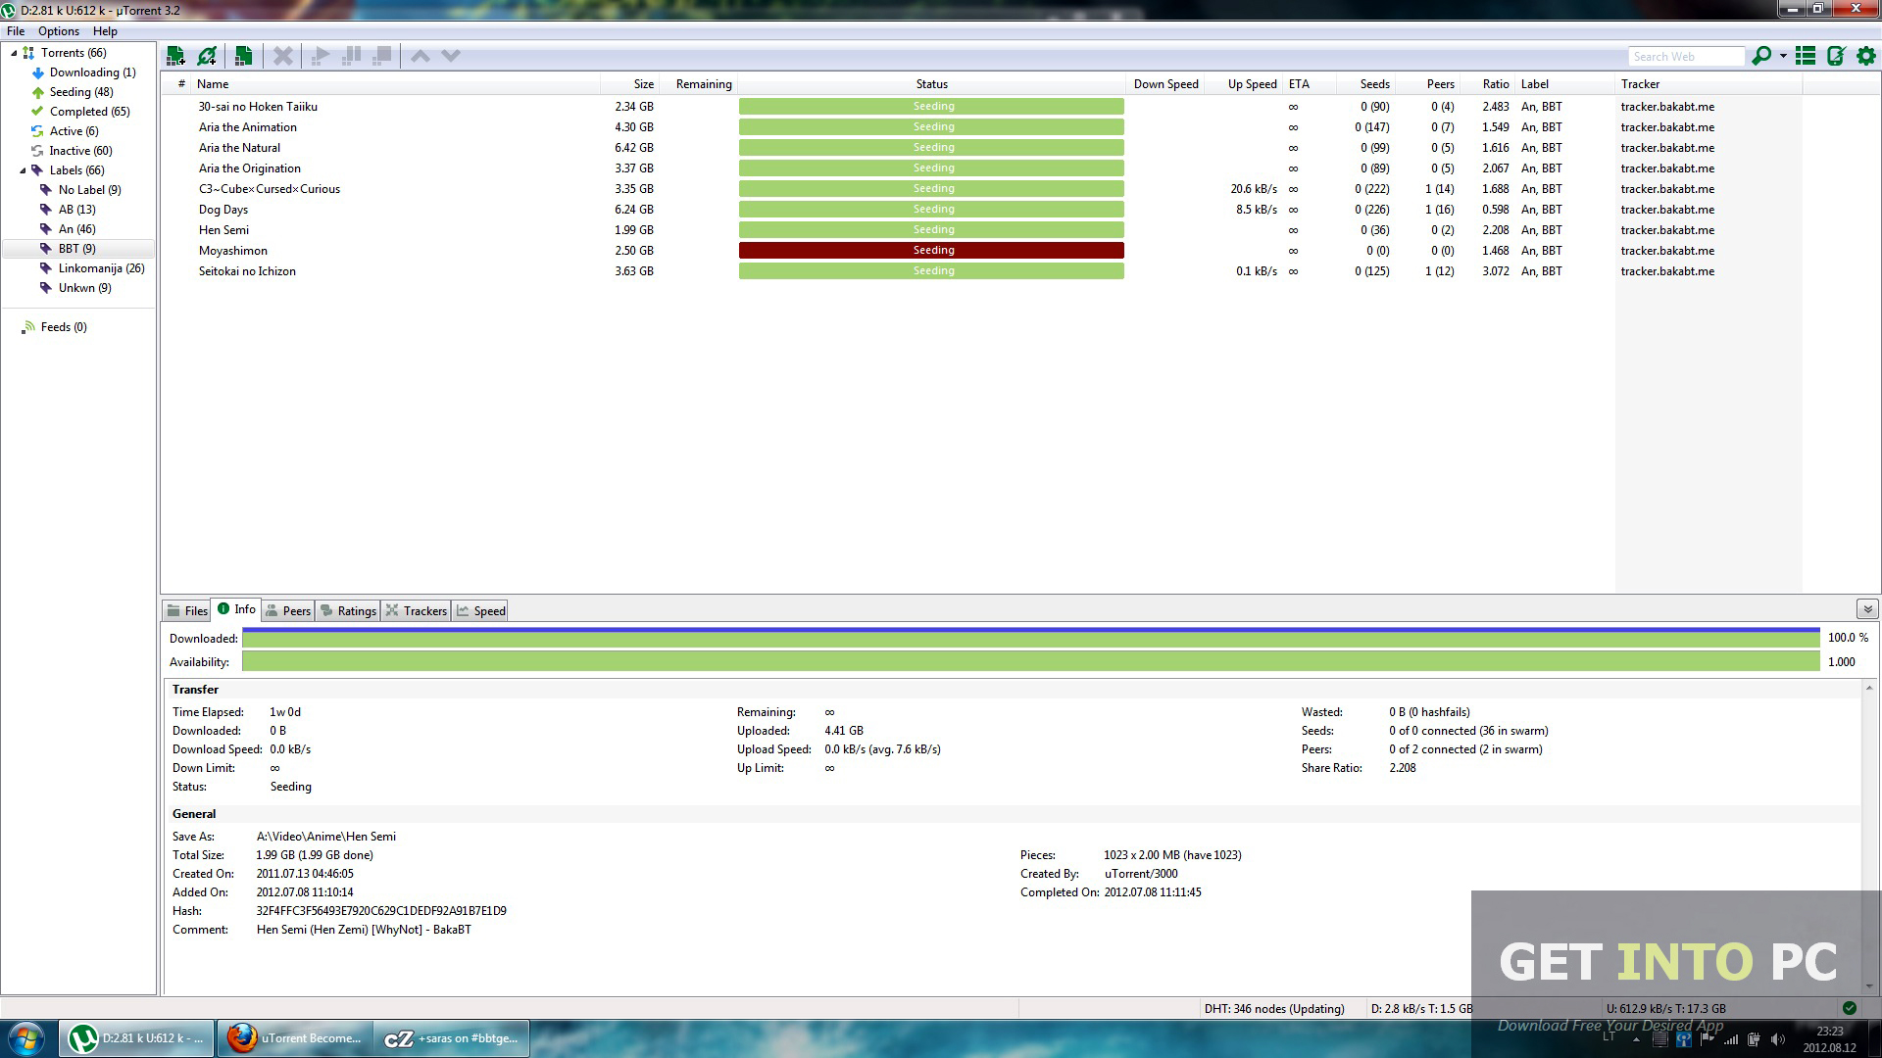Screen dimensions: 1882x1058
Task: Click the Add Torrent toolbar icon
Action: pyautogui.click(x=176, y=56)
